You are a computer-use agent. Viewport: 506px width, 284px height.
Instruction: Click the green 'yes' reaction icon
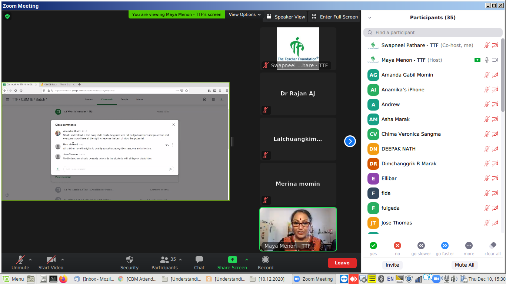(x=373, y=246)
